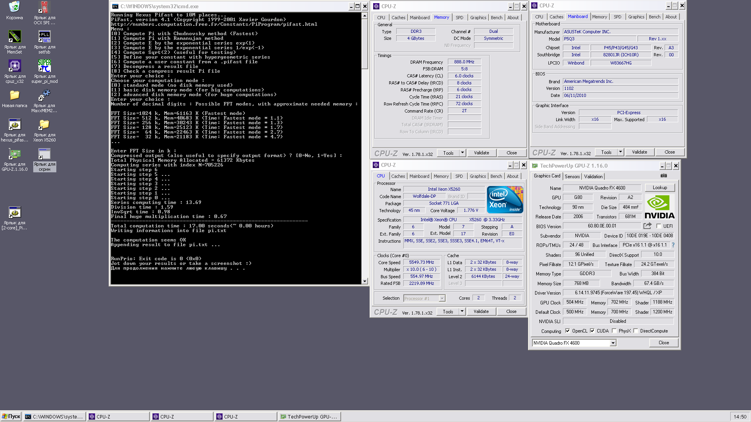Click the Bus Interface question mark icon
The image size is (751, 422).
pyautogui.click(x=673, y=245)
